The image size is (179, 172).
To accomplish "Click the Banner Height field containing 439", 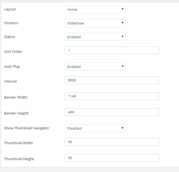I will coord(112,112).
